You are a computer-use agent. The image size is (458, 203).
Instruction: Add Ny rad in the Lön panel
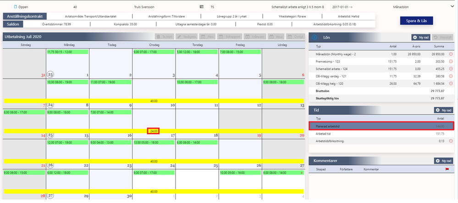tap(421, 38)
